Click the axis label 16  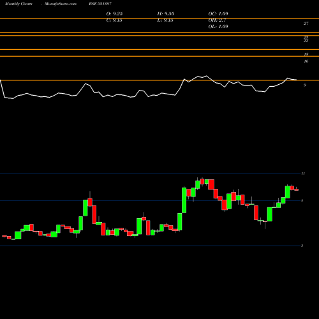(306, 61)
